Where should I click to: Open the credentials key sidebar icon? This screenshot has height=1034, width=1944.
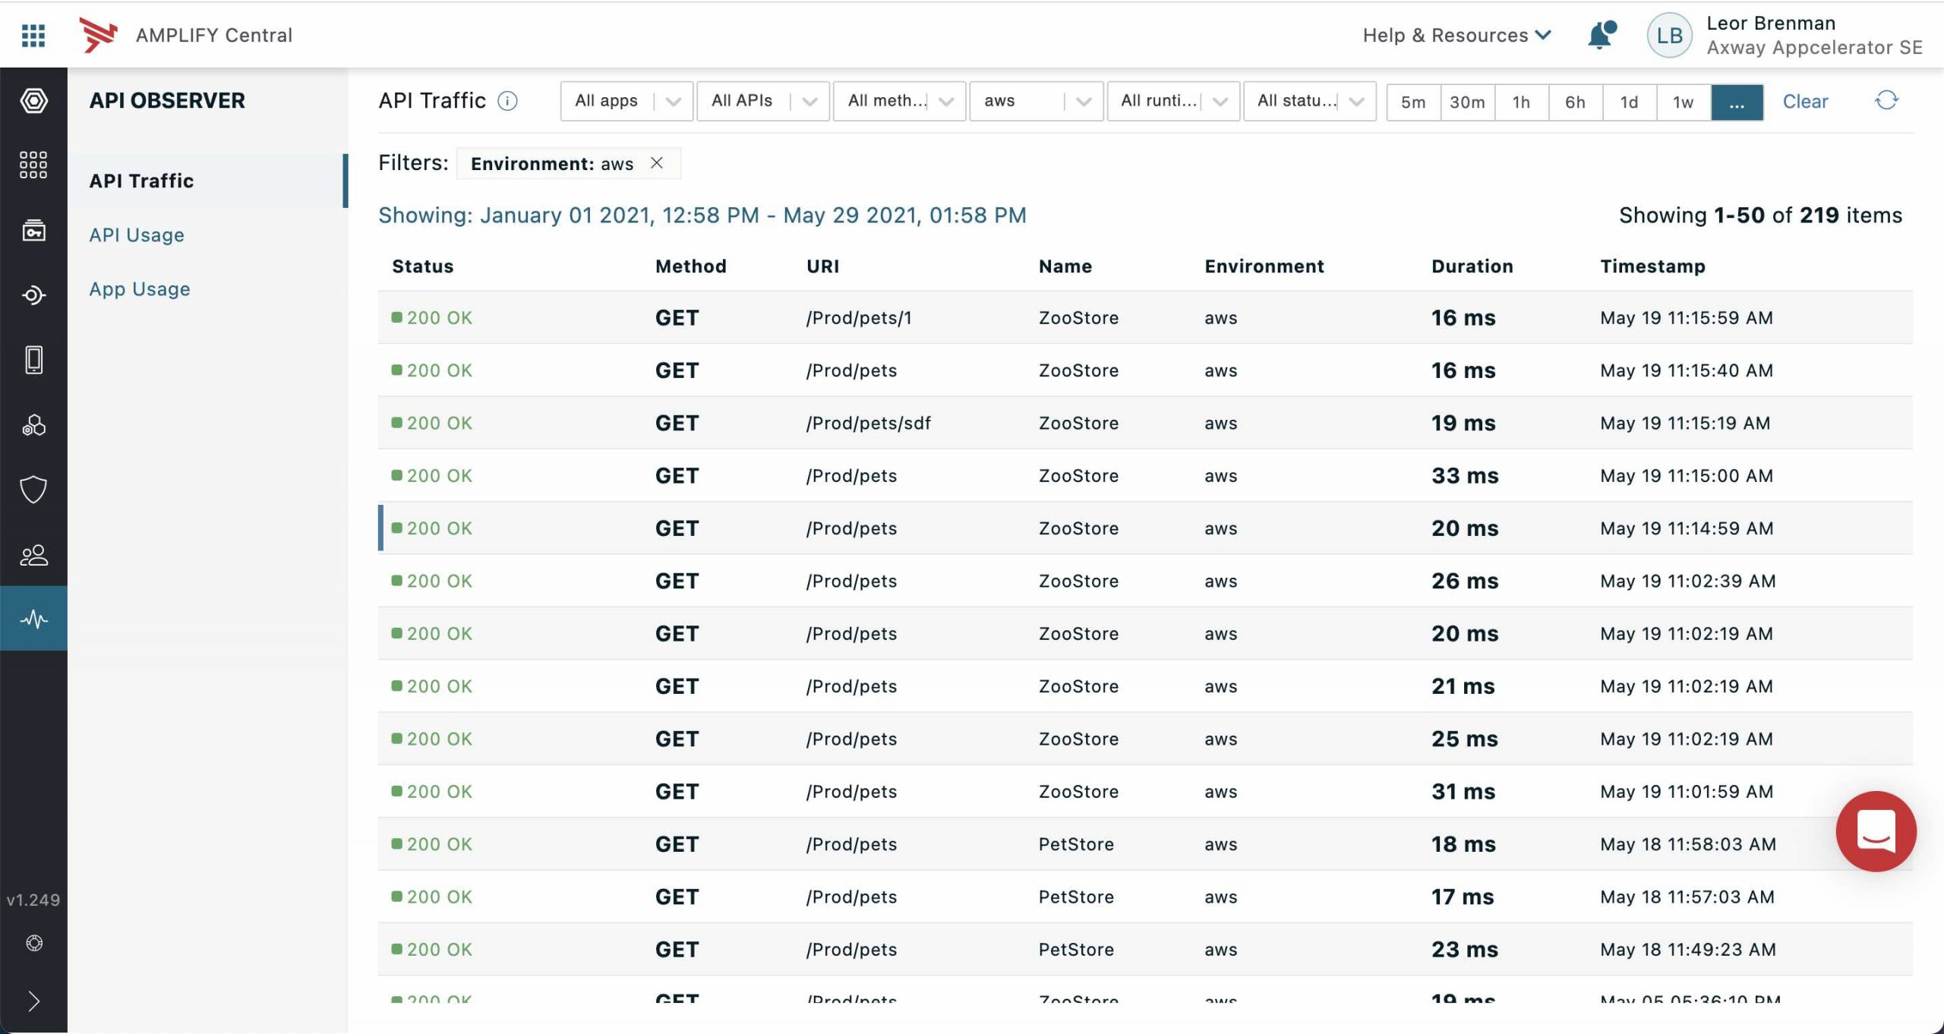tap(33, 230)
